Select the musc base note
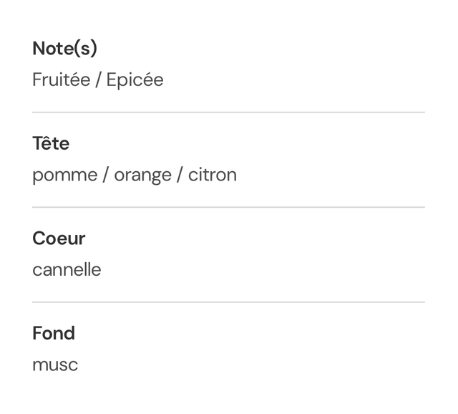 55,365
